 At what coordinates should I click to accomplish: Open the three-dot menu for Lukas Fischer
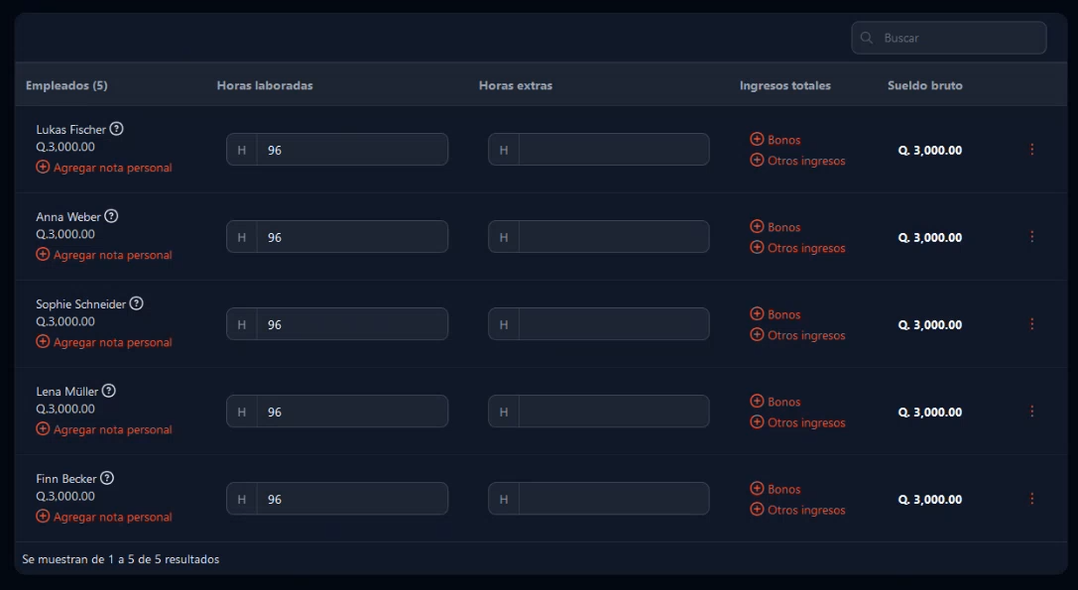coord(1031,149)
